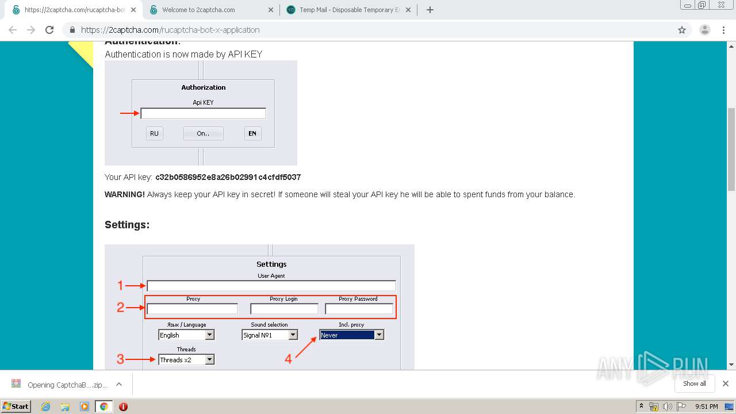
Task: Open the 'Threads x2' dropdown
Action: 186,359
